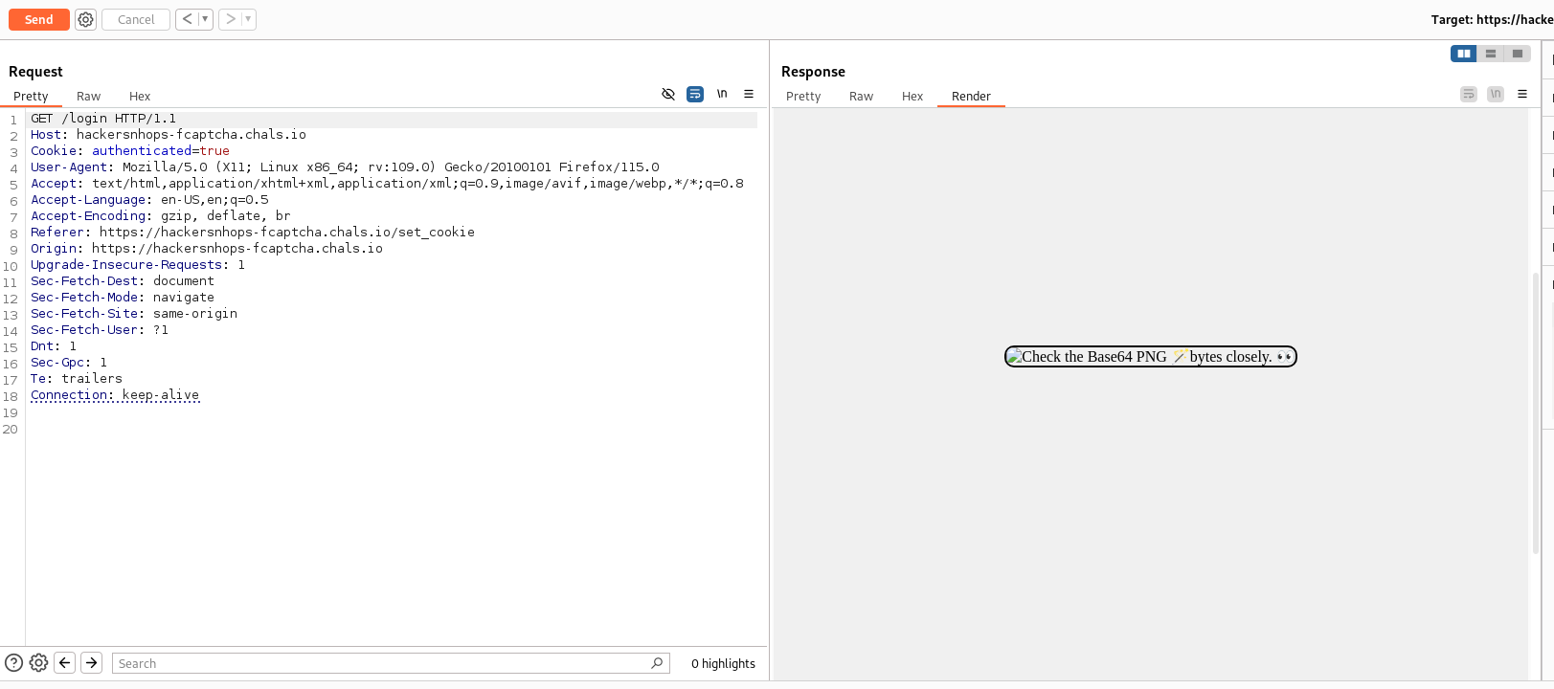Image resolution: width=1554 pixels, height=689 pixels.
Task: Open the Hex tab in Response panel
Action: click(x=912, y=96)
